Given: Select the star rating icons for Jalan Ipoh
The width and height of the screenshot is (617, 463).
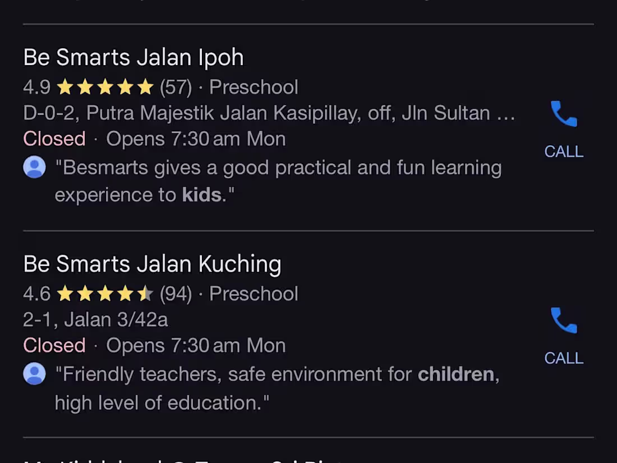Looking at the screenshot, I should (104, 87).
